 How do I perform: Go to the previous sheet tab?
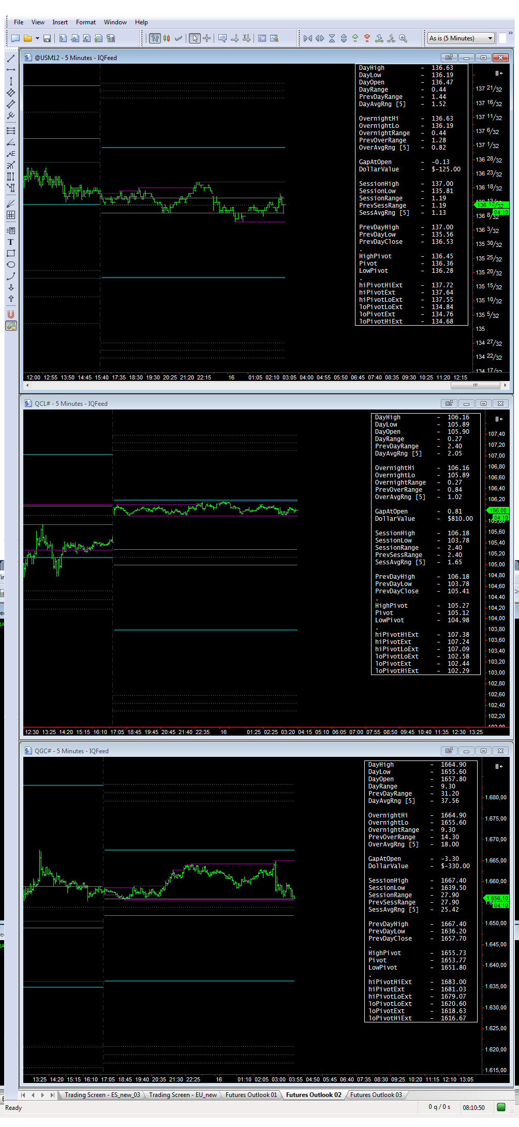tap(33, 1095)
